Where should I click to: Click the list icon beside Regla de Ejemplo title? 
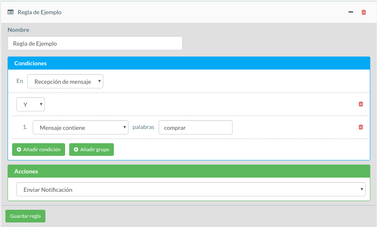[10, 12]
